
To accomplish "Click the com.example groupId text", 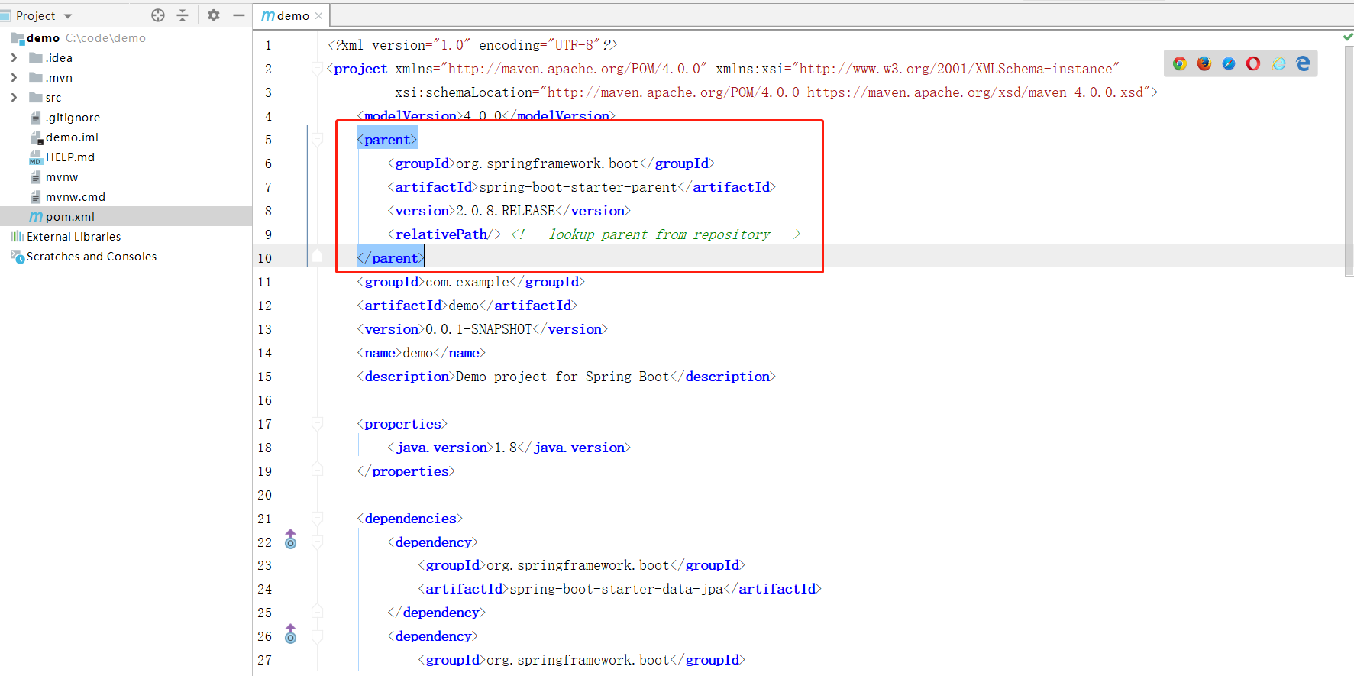I will 467,282.
